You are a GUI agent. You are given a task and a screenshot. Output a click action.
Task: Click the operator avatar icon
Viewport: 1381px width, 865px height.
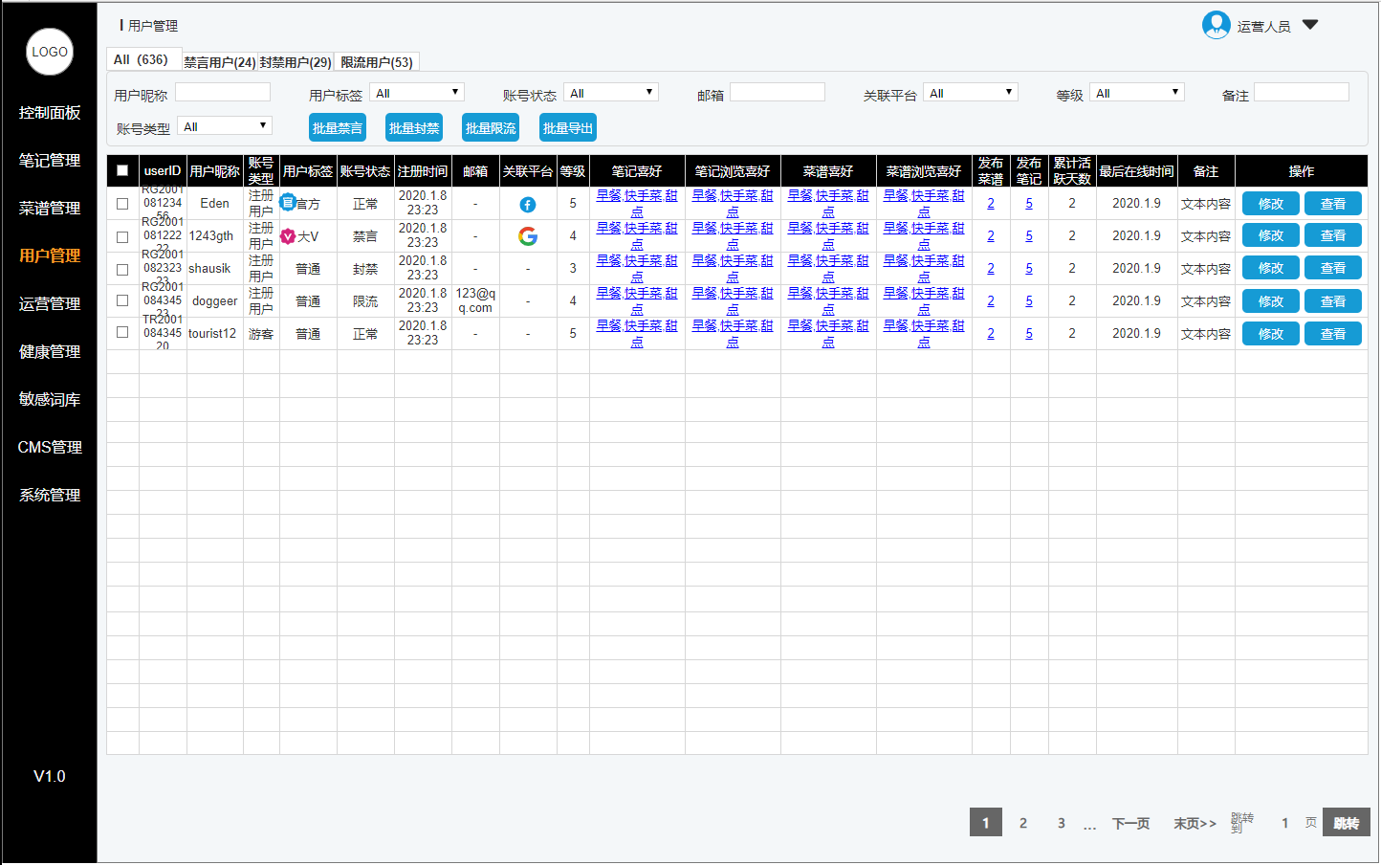pyautogui.click(x=1216, y=25)
